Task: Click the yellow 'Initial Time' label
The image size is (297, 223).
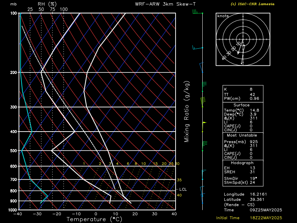Action: [x=228, y=218]
